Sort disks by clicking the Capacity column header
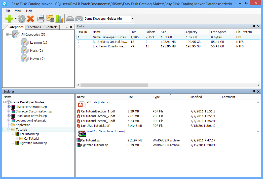This screenshot has width=263, height=179. (192, 32)
